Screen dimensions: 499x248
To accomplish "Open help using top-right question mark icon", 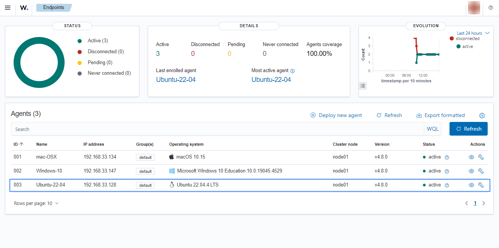I will pyautogui.click(x=490, y=8).
